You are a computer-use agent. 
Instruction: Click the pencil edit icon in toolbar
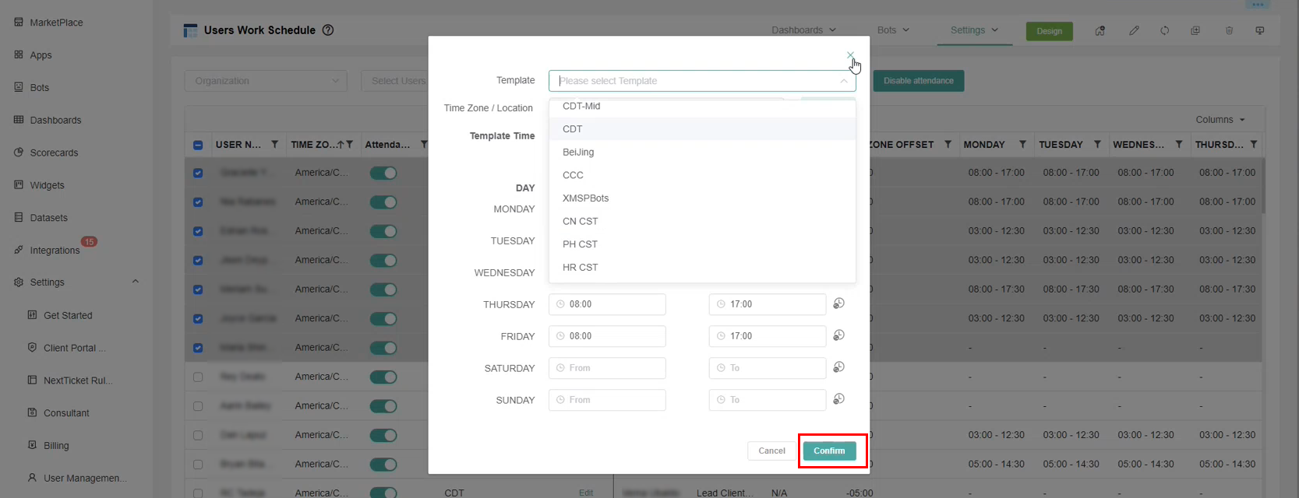click(x=1134, y=31)
